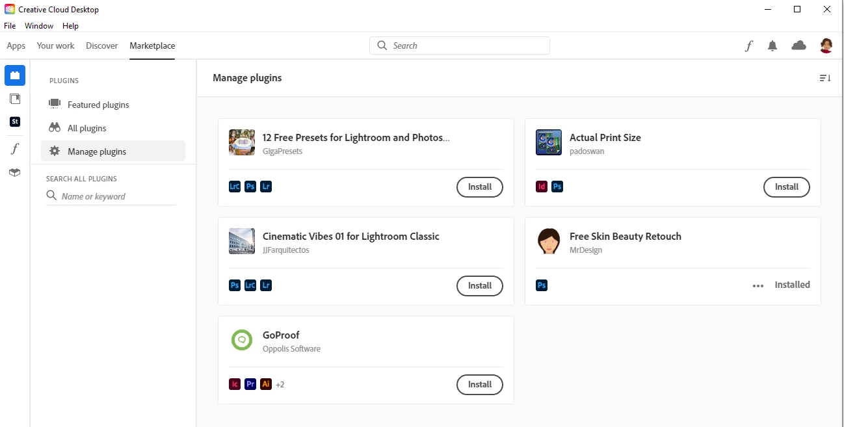Open the Window menu
Screen dimensions: 844x427
tap(39, 26)
